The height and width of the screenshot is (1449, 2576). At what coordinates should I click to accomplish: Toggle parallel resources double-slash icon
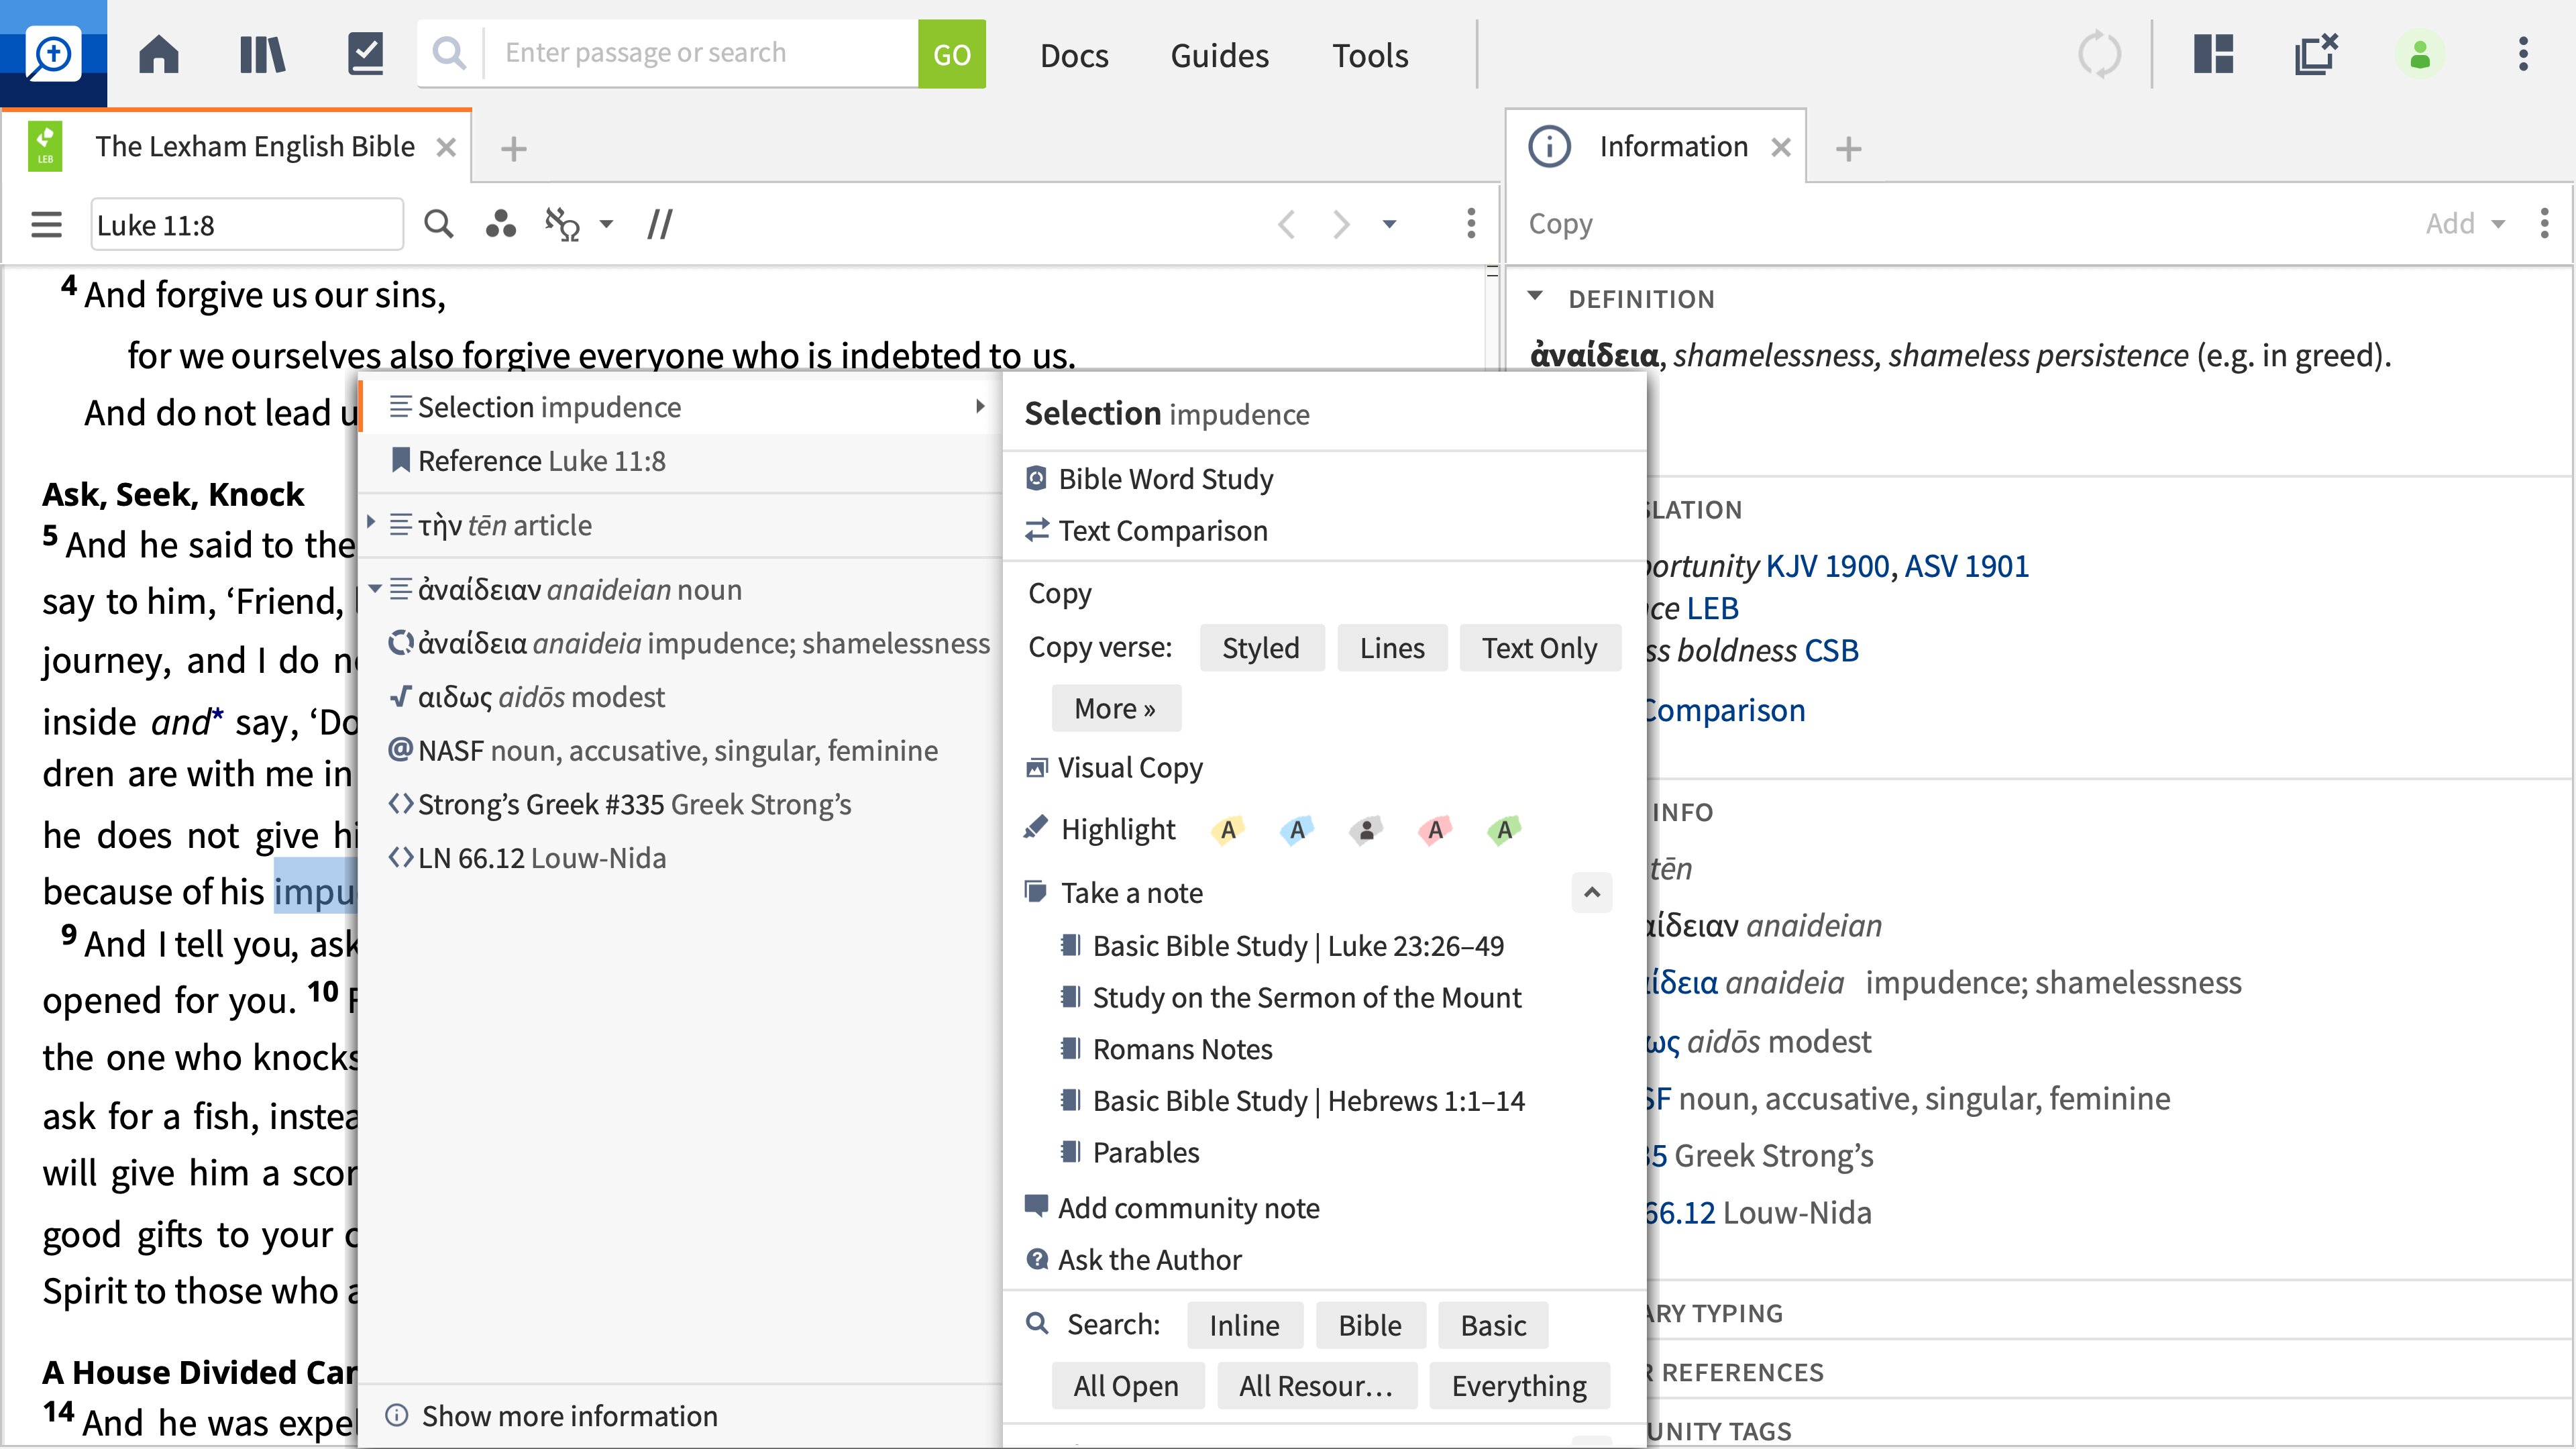coord(660,224)
